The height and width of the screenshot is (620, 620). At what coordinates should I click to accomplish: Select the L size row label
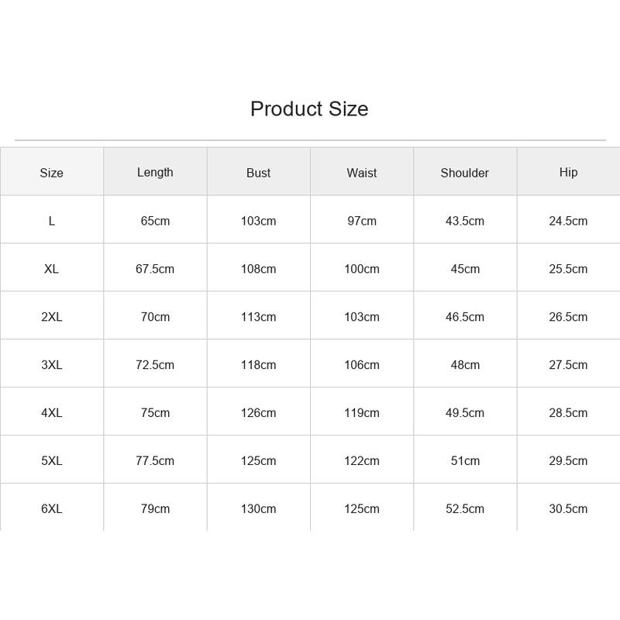click(x=51, y=221)
